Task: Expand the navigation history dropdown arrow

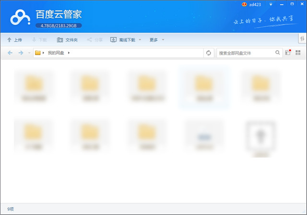Action: point(29,53)
